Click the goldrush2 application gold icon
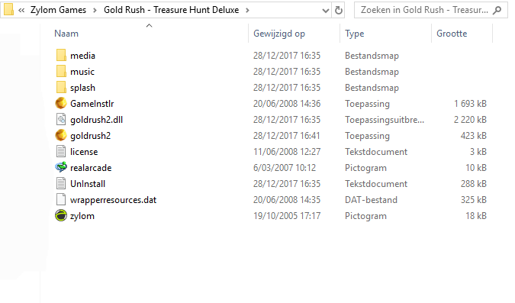The width and height of the screenshot is (515, 303). [x=61, y=135]
